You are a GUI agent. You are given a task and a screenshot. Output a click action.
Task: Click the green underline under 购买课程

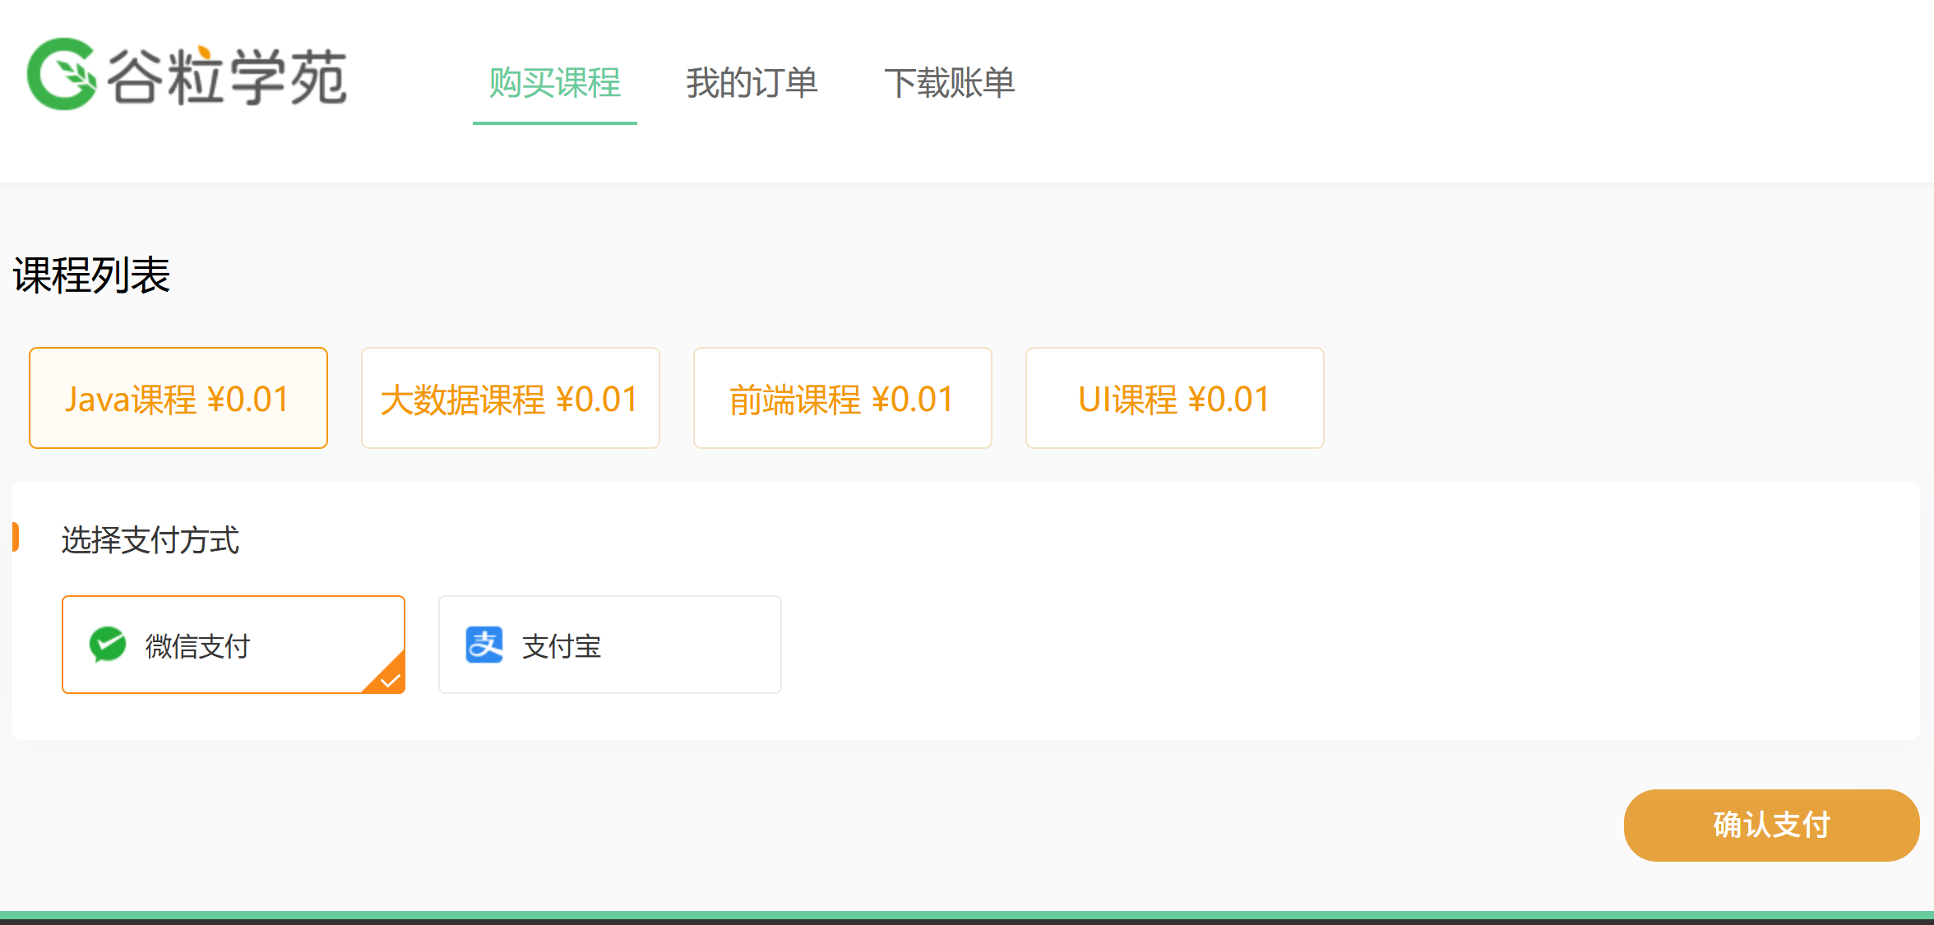point(554,123)
